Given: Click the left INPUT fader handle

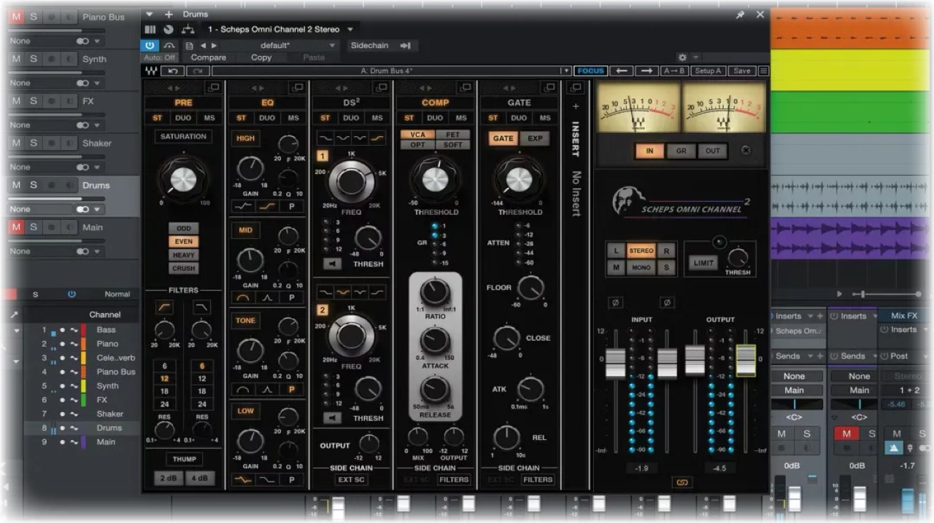Looking at the screenshot, I should 616,363.
